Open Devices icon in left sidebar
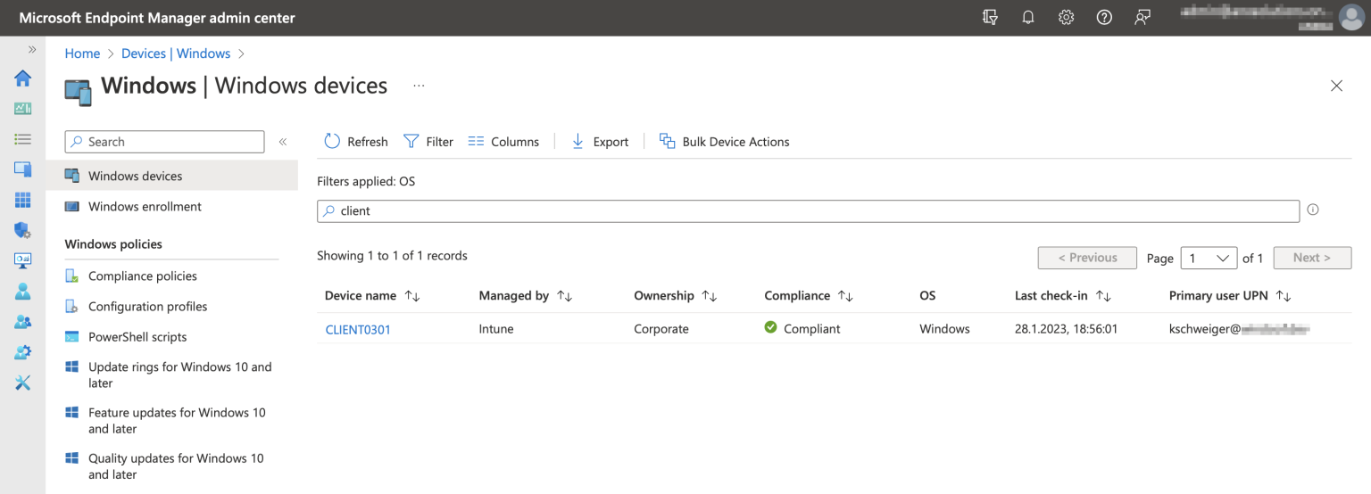1371x494 pixels. coord(23,169)
